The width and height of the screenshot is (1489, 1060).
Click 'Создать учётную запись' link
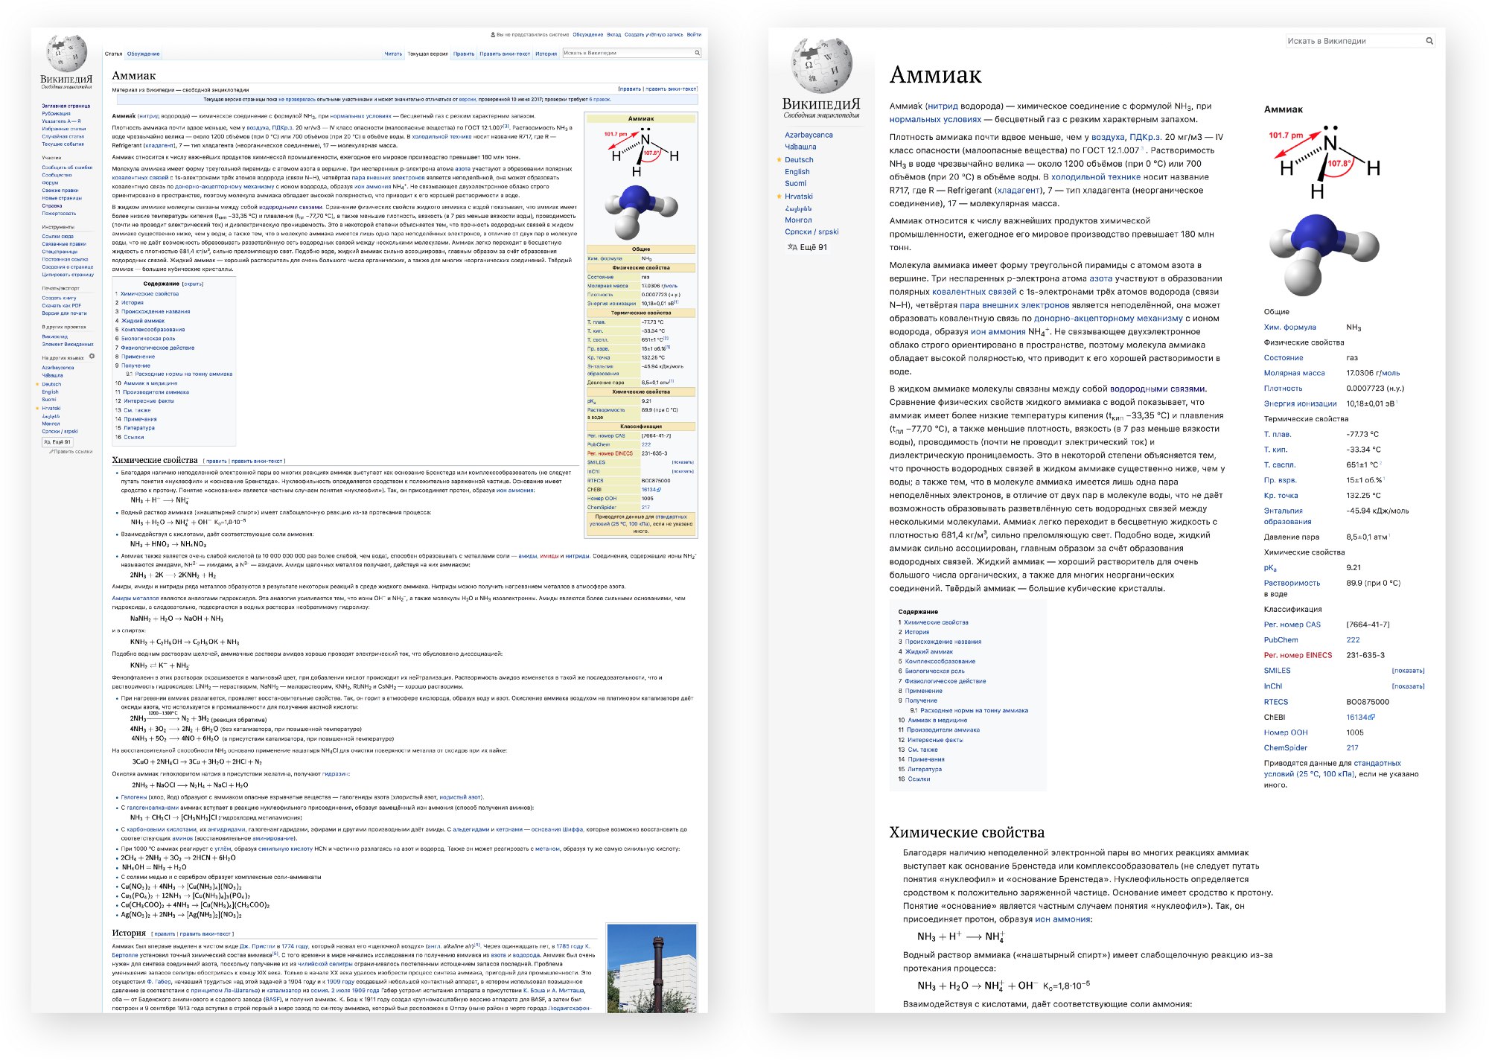coord(654,34)
